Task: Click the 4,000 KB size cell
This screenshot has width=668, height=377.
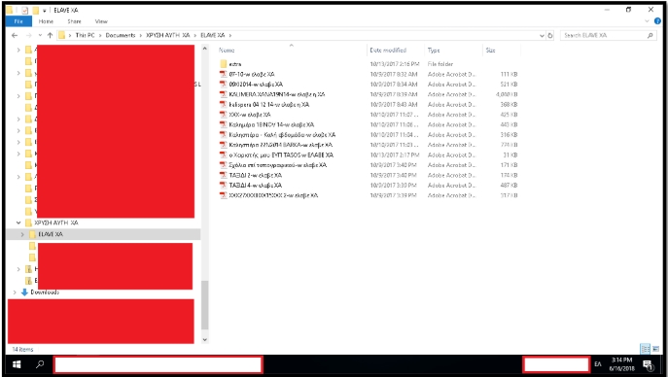Action: point(507,94)
